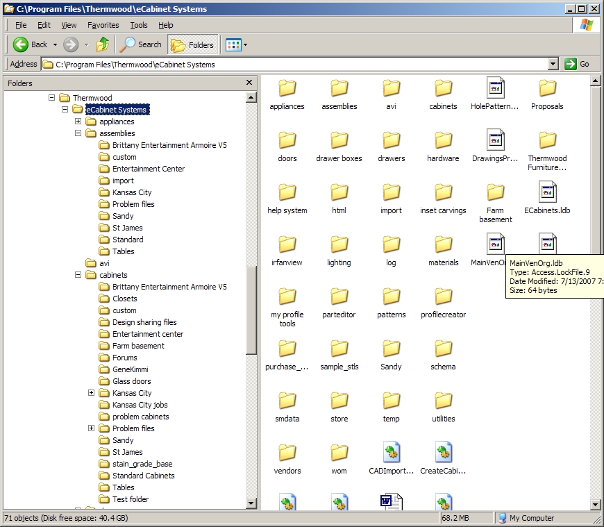
Task: Click folder tree scrollbar down arrow
Action: (x=251, y=503)
